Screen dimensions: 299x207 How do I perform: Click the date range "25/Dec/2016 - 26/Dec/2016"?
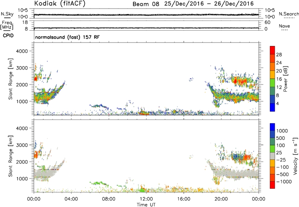click(x=209, y=4)
